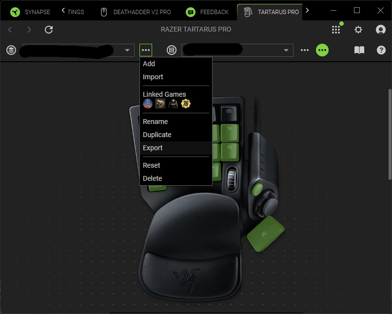Viewport: 392px width, 314px height.
Task: Switch to the DeathAdder V2 Pro tab
Action: [136, 12]
